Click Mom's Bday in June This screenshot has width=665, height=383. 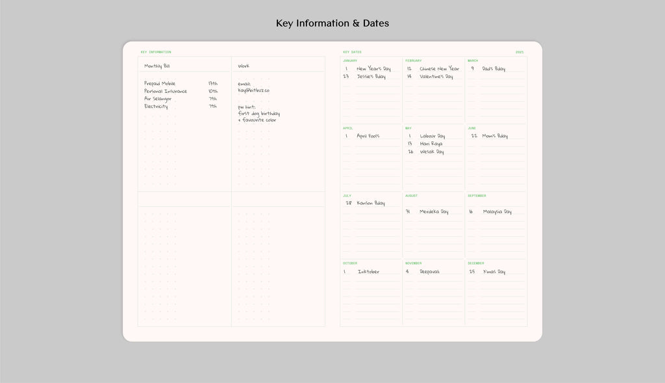tap(495, 137)
